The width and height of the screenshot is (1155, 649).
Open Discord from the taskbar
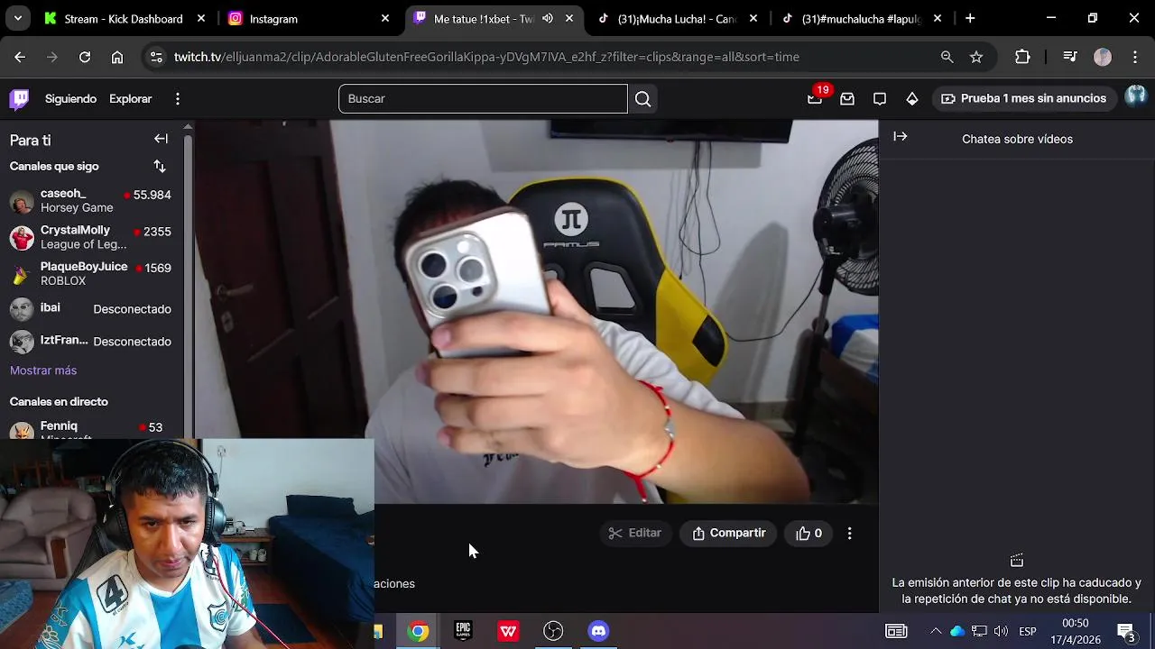tap(598, 631)
